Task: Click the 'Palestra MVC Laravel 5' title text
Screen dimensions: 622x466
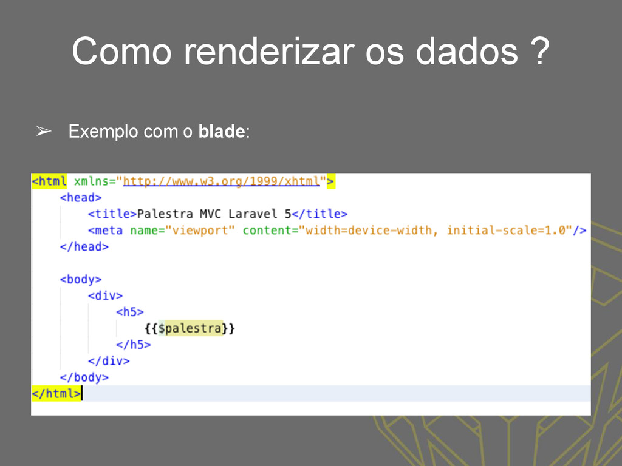Action: coord(214,214)
